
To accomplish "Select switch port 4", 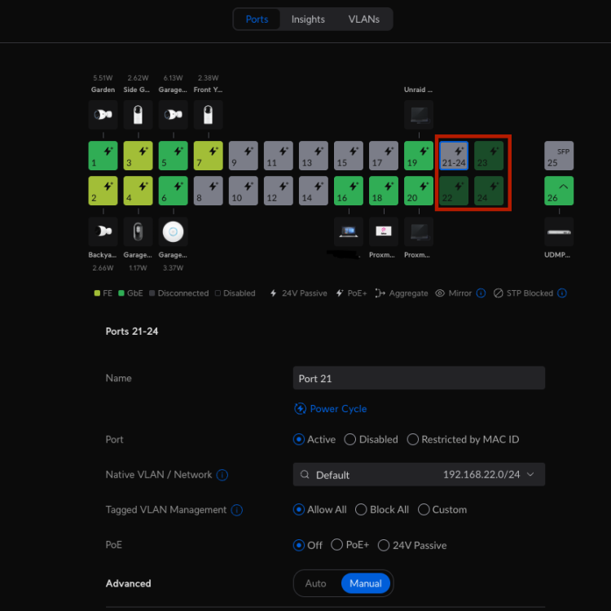I will click(x=138, y=191).
